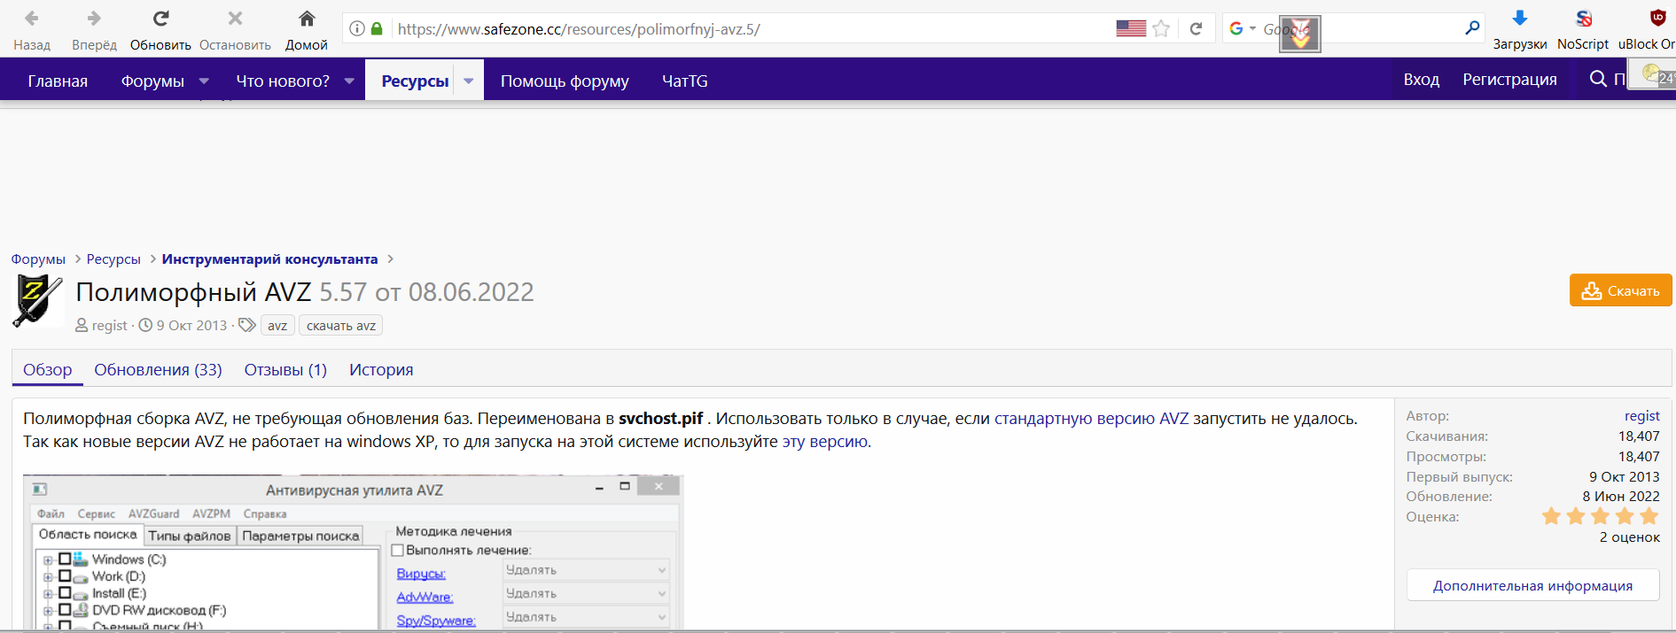Click the AVZ sword-and-shield resource icon
1676x633 pixels.
click(37, 301)
